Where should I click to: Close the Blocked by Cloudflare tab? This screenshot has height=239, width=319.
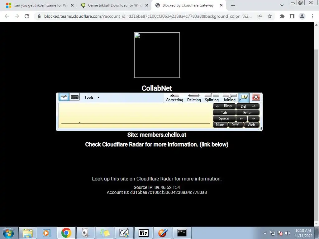point(221,6)
